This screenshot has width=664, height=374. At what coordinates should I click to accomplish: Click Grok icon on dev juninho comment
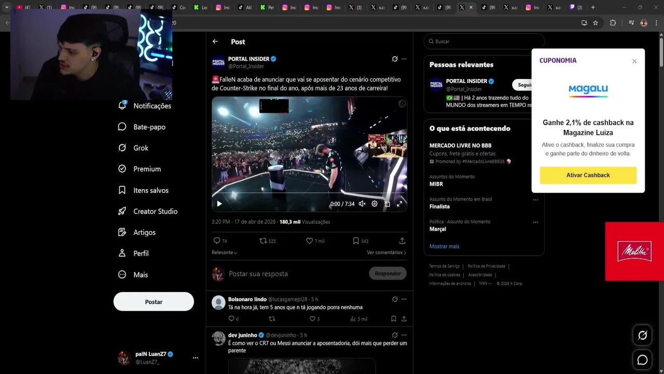[395, 335]
